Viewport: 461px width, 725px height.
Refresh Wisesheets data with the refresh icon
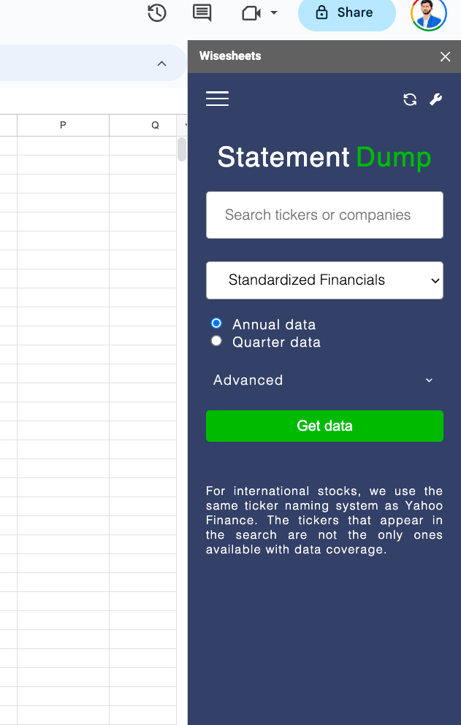[x=410, y=99]
